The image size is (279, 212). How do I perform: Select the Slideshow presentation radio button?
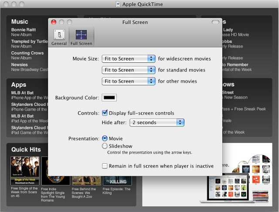(x=105, y=146)
